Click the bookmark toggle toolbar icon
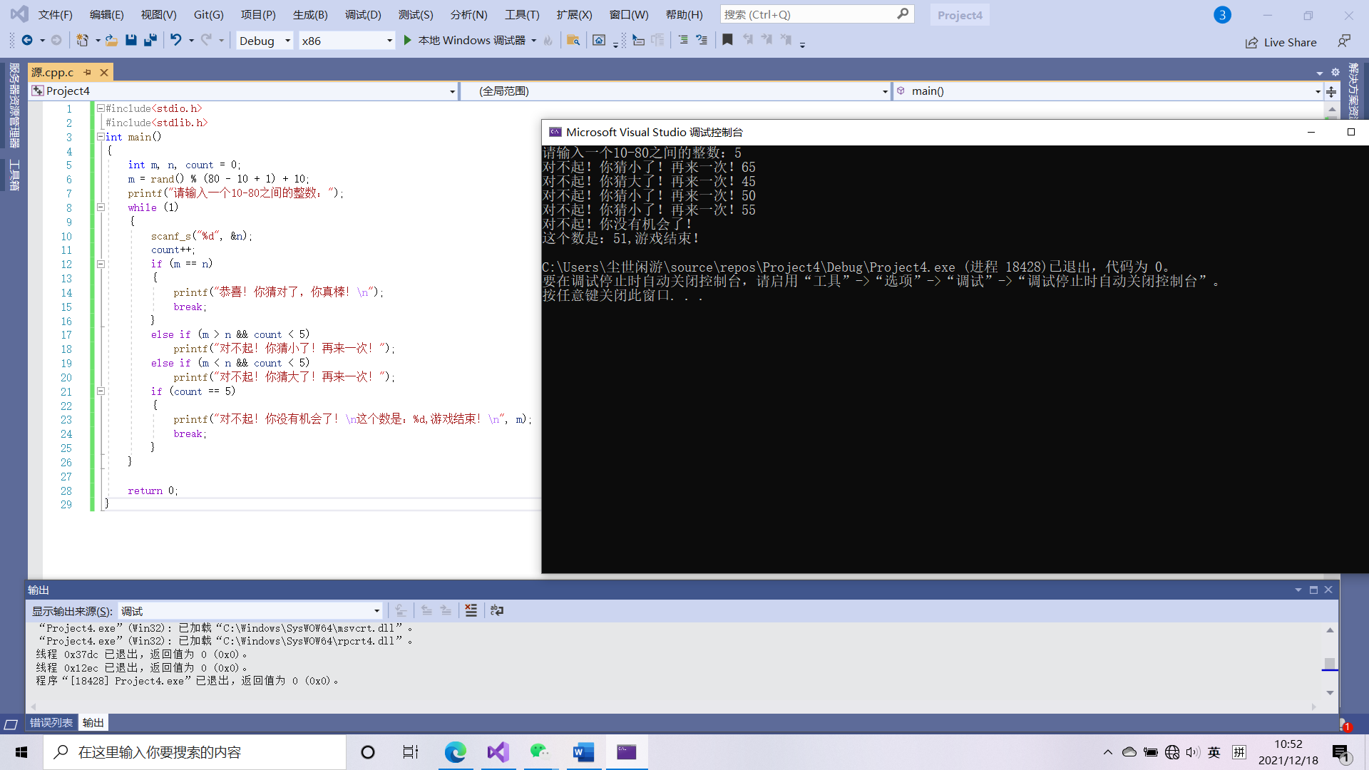The width and height of the screenshot is (1369, 770). (727, 41)
